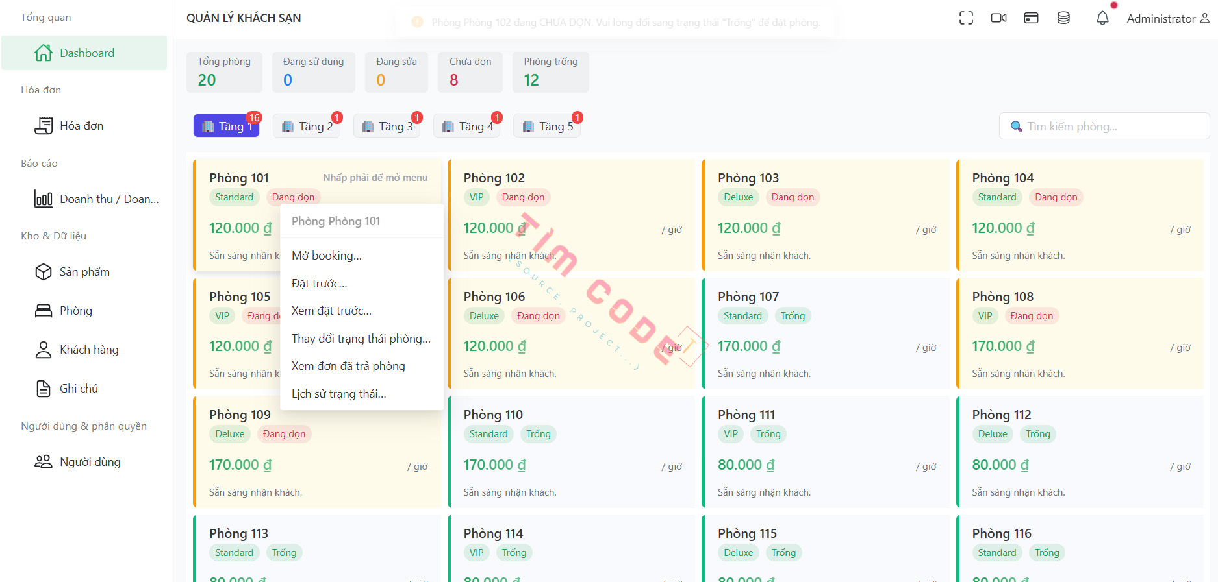The height and width of the screenshot is (582, 1218).
Task: Select Xem đơn đã trả phòng
Action: pos(362,366)
